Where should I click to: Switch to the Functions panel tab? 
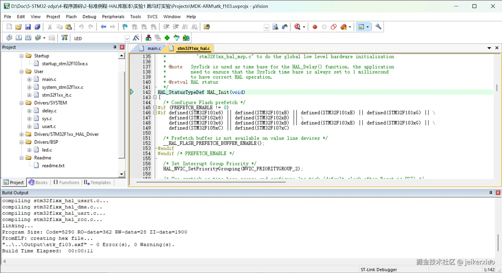point(66,183)
